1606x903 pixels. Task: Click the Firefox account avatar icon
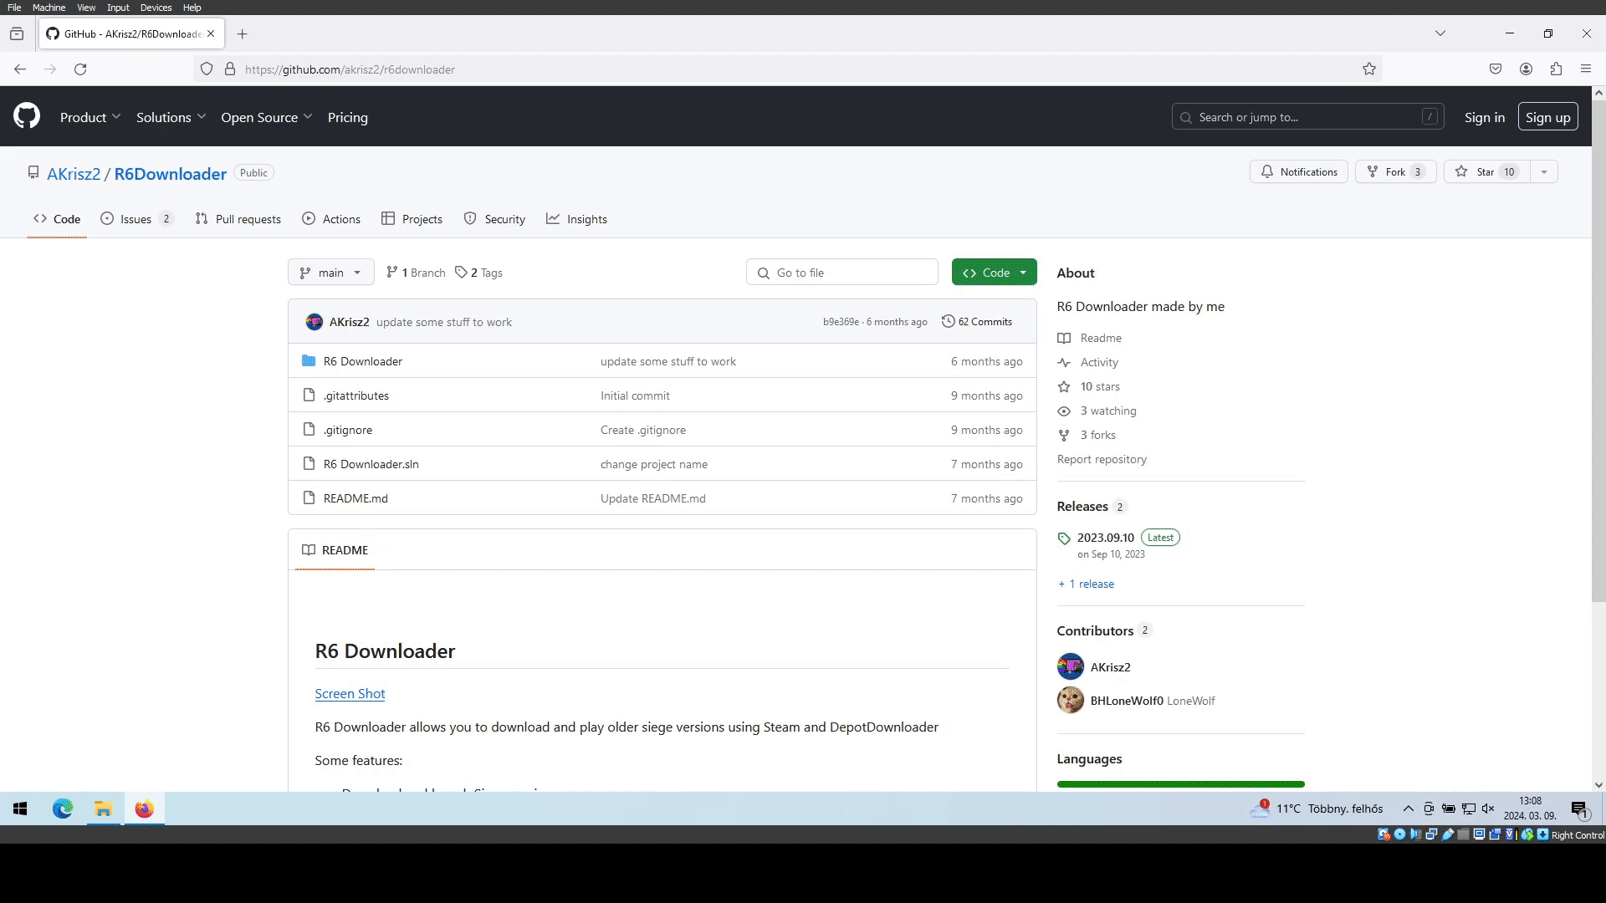(x=1526, y=69)
